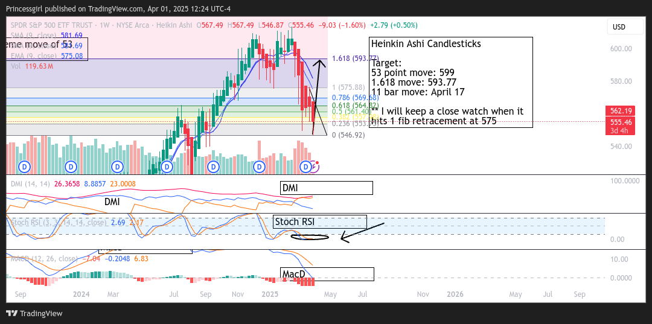Image resolution: width=652 pixels, height=324 pixels.
Task: Click the 562.19 price label on axis
Action: 620,110
